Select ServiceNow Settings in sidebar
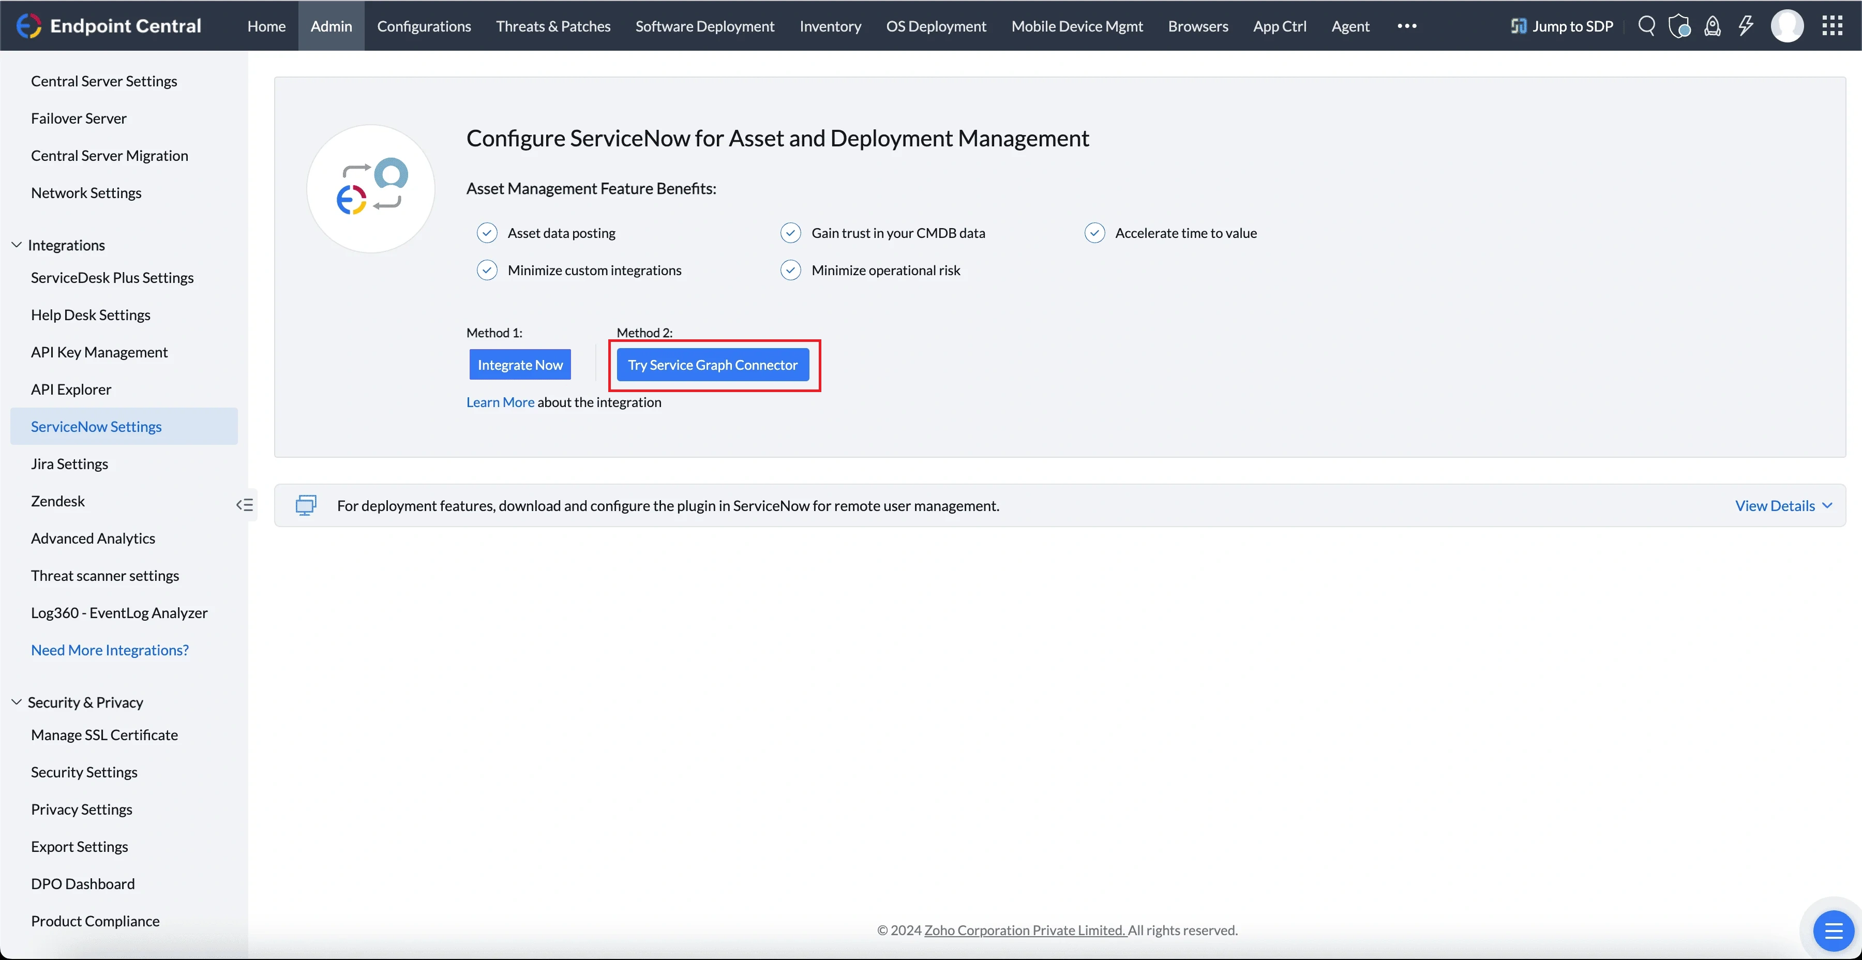The image size is (1862, 960). [124, 427]
